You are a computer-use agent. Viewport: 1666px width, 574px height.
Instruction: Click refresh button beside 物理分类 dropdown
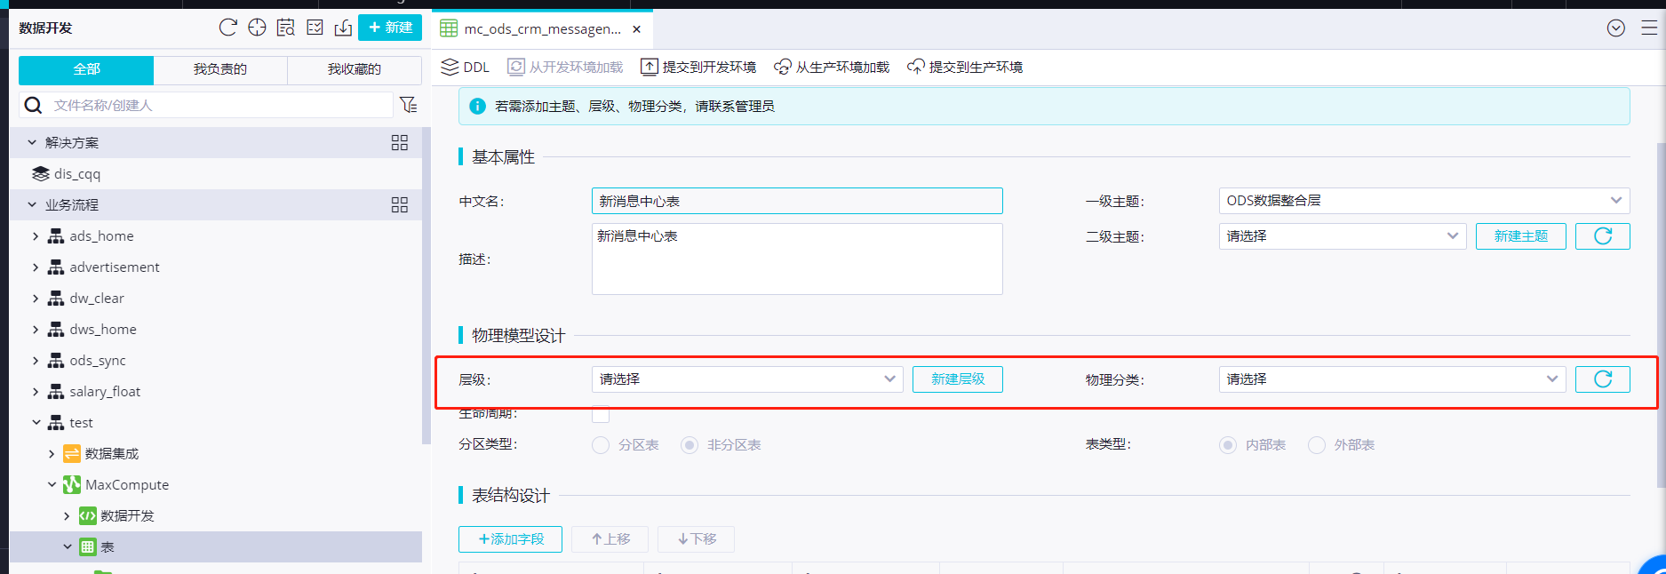[1603, 379]
